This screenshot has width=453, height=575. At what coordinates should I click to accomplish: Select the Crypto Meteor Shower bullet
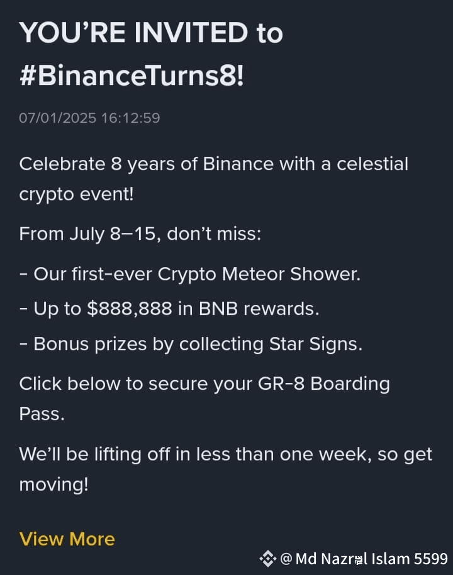point(190,274)
